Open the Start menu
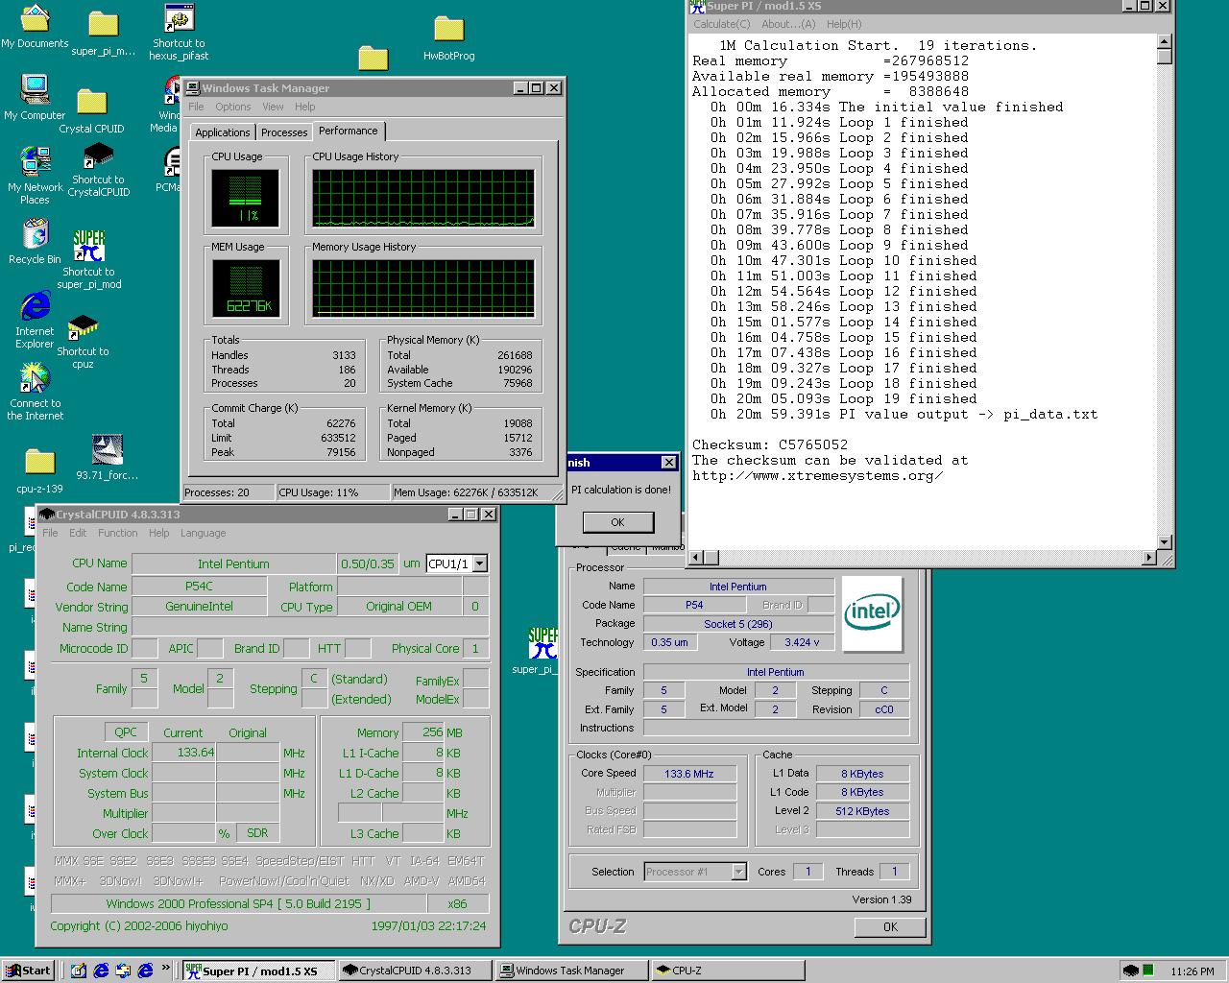The image size is (1229, 983). (28, 971)
